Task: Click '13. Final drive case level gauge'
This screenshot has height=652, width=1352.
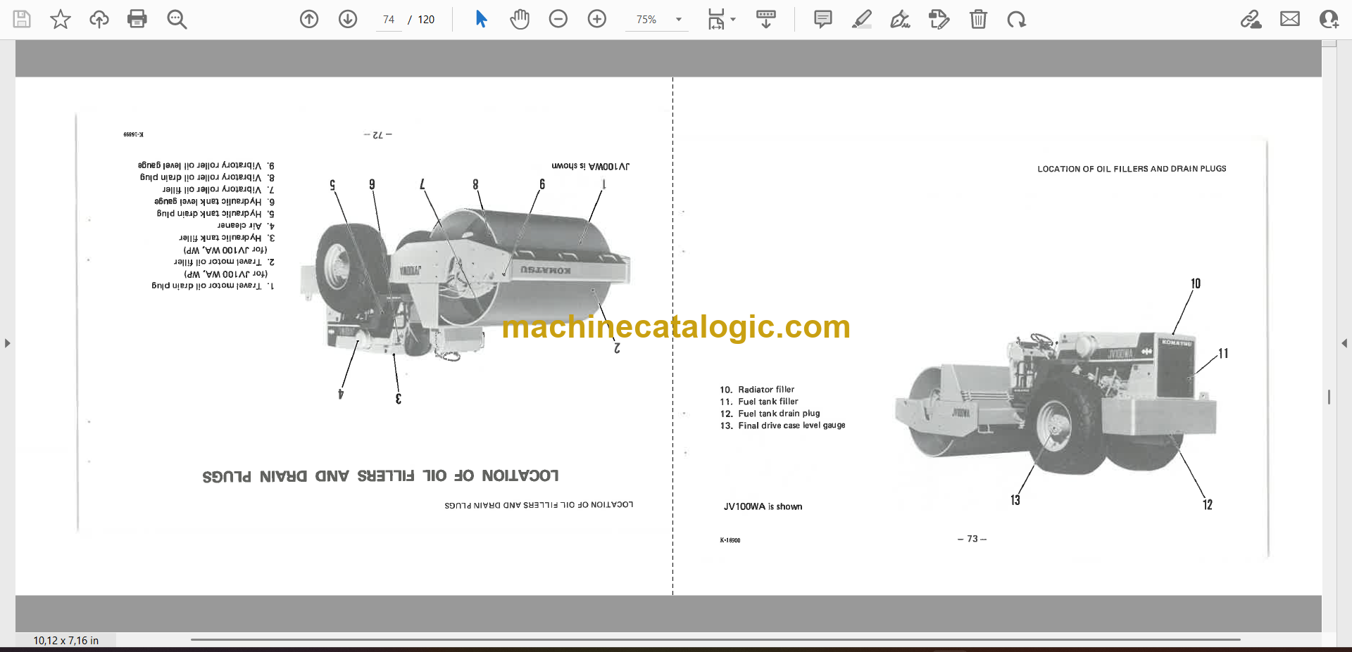Action: pos(782,425)
